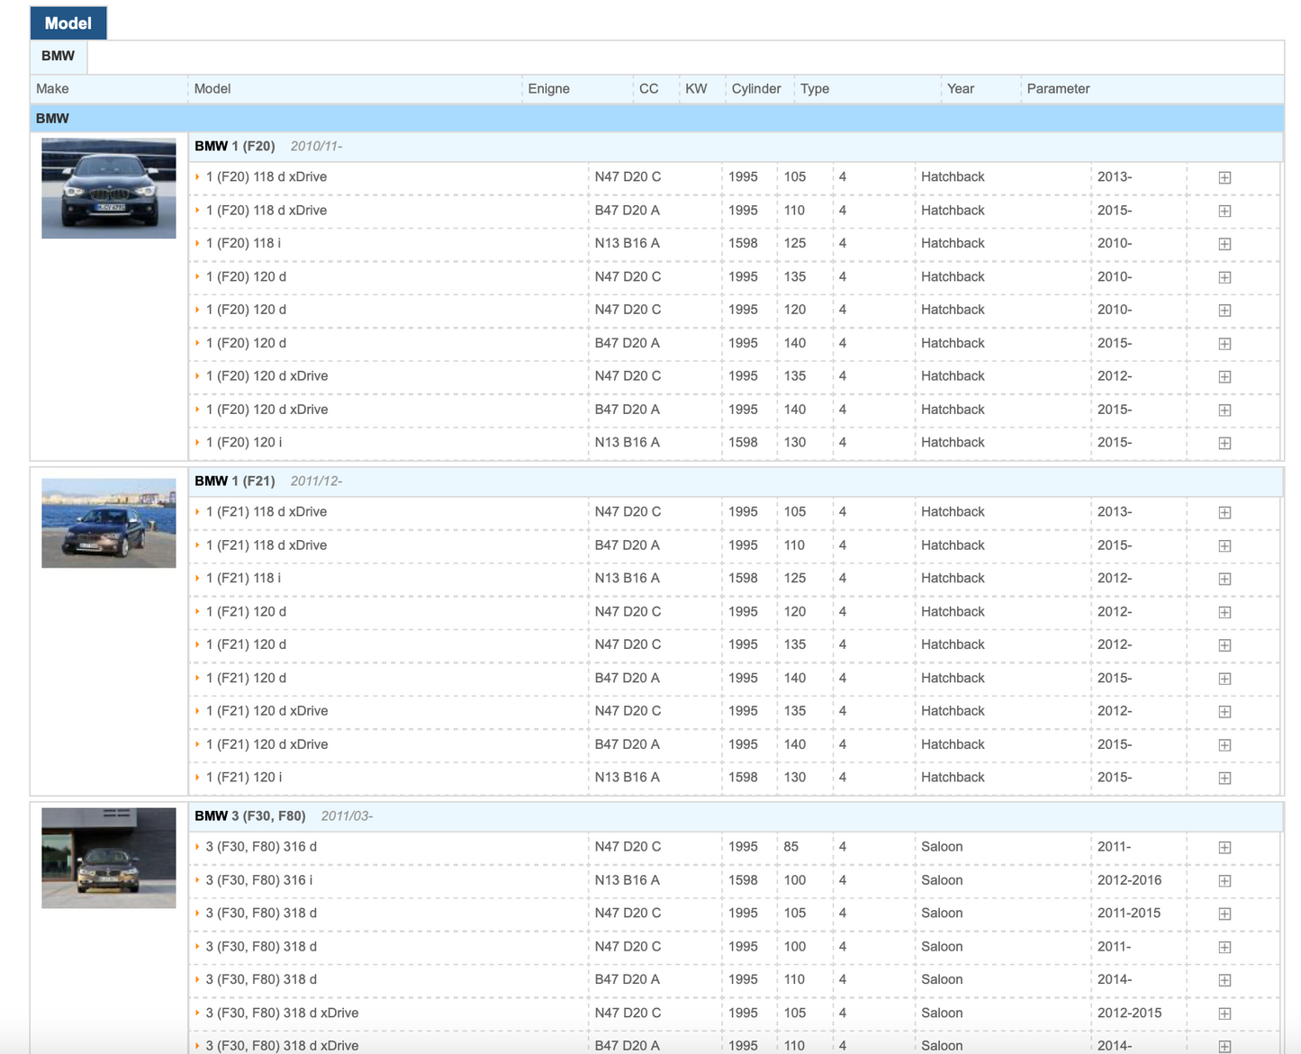Click plus icon for 1 (F20) 120 d xDrive 135 KW
Image resolution: width=1301 pixels, height=1054 pixels.
coord(1224,377)
